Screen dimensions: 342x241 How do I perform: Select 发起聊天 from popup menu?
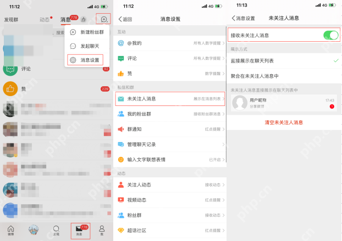pos(87,46)
